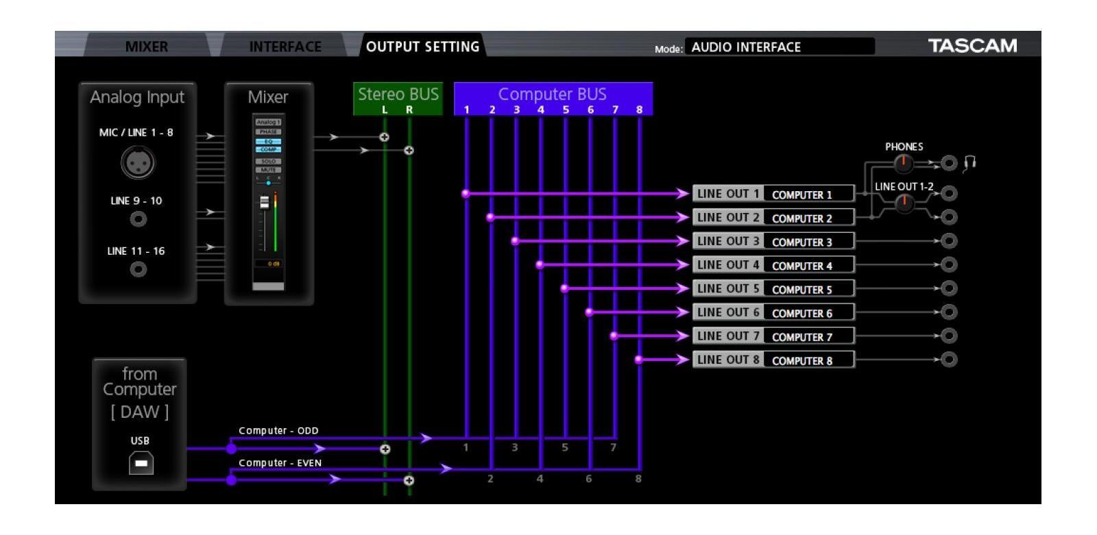Screen dimensions: 1097x535
Task: Click the headphones output jack icon
Action: point(949,163)
